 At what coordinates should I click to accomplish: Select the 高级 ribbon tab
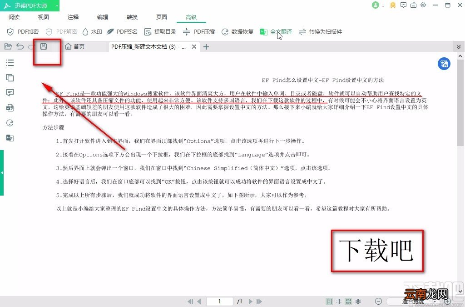click(191, 17)
